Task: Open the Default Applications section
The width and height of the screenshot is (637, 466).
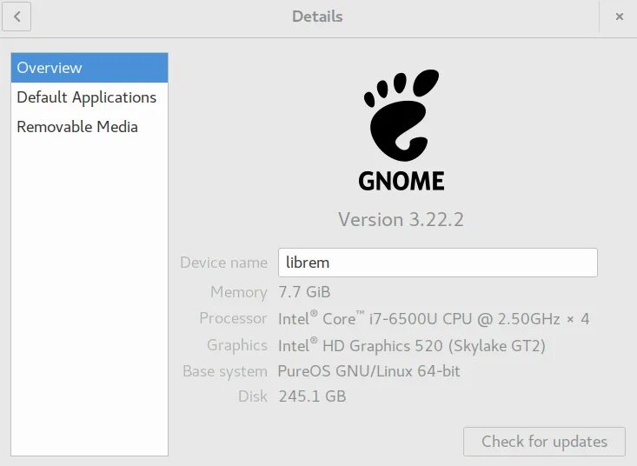Action: (x=87, y=97)
